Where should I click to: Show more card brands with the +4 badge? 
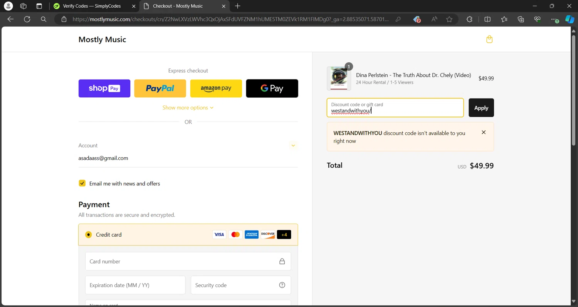click(284, 235)
